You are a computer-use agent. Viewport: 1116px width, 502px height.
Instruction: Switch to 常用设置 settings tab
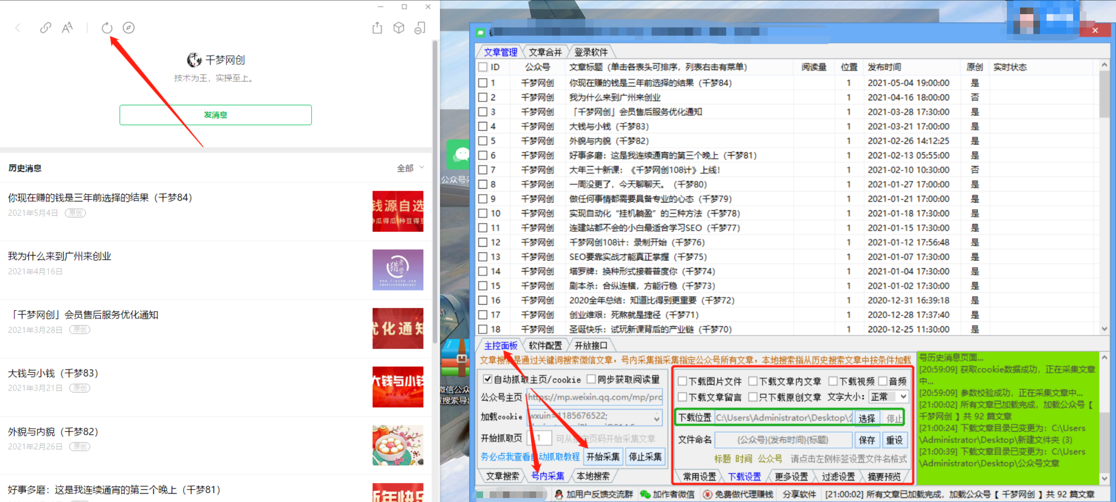[x=699, y=476]
